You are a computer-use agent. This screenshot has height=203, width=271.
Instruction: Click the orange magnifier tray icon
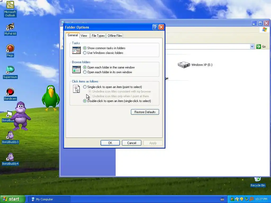tap(251, 199)
